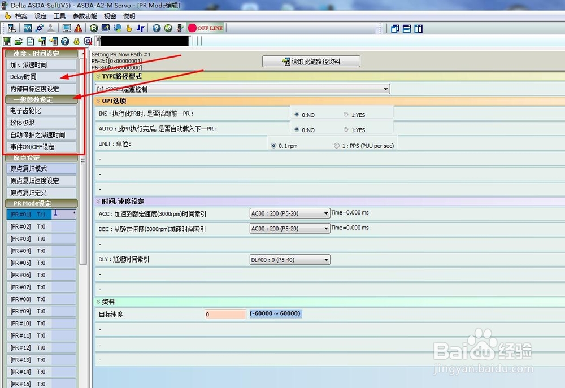Viewport: 565px width, 388px height.
Task: Collapse the OPT选项 section
Action: (98, 101)
